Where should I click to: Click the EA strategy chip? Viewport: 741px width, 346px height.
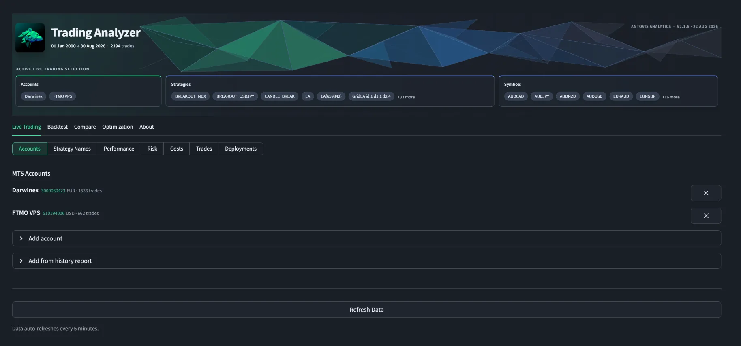308,96
